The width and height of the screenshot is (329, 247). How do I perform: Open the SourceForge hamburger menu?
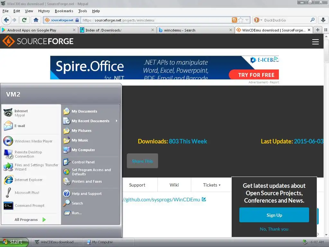tap(316, 41)
